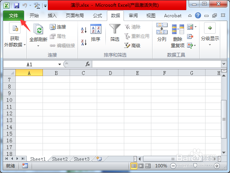Switch to the 视图 (View) ribbon tab
The width and height of the screenshot is (230, 173).
pos(151,15)
